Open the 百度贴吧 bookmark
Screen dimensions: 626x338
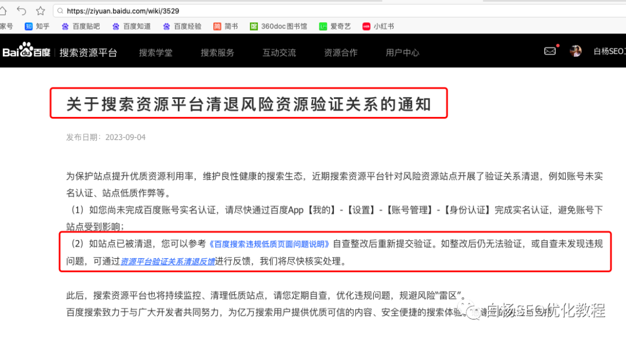click(x=80, y=25)
